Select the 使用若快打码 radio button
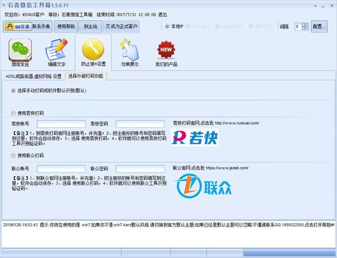 coord(13,113)
